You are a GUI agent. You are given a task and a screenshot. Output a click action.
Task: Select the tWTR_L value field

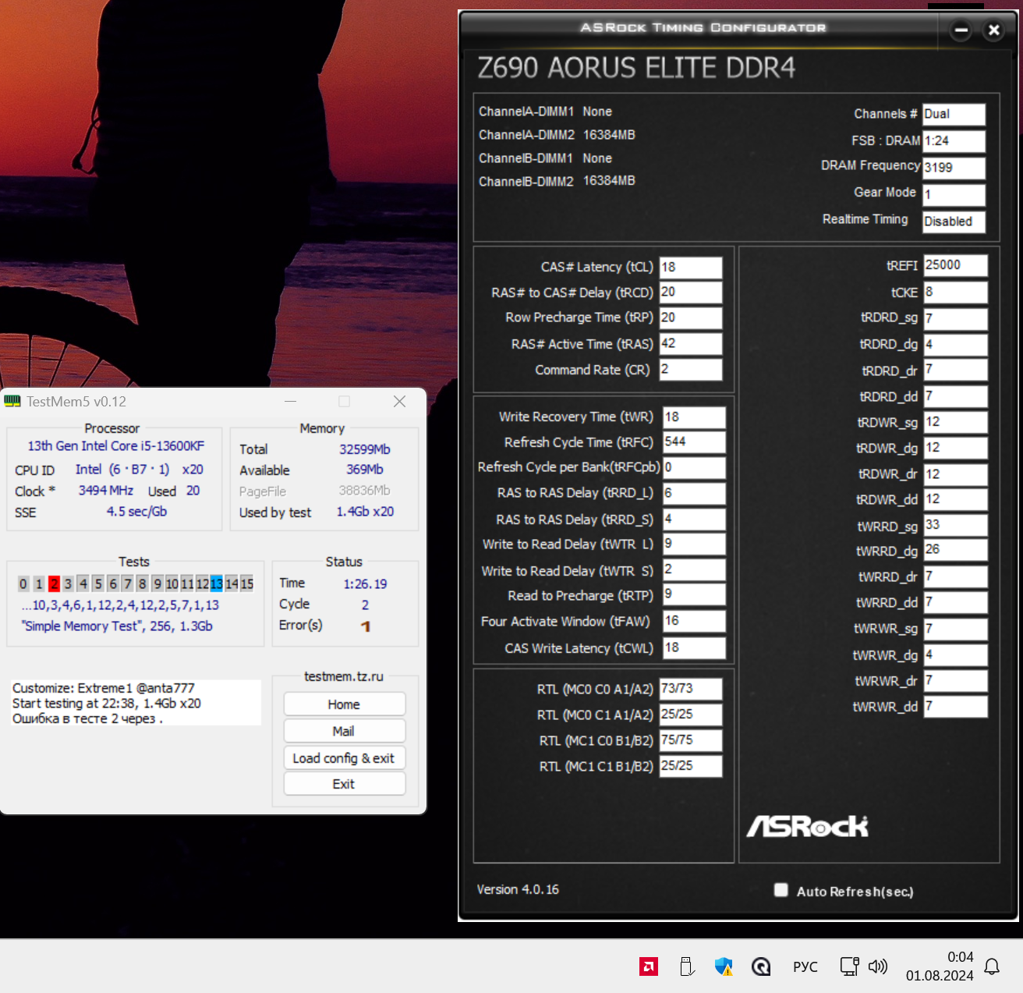[695, 544]
